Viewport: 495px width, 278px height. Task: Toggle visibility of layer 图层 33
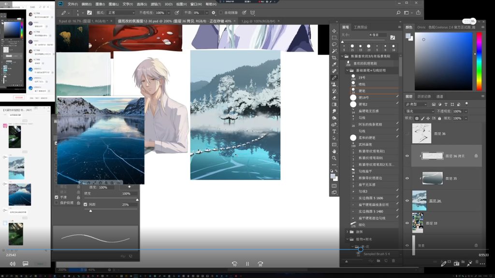tap(407, 223)
